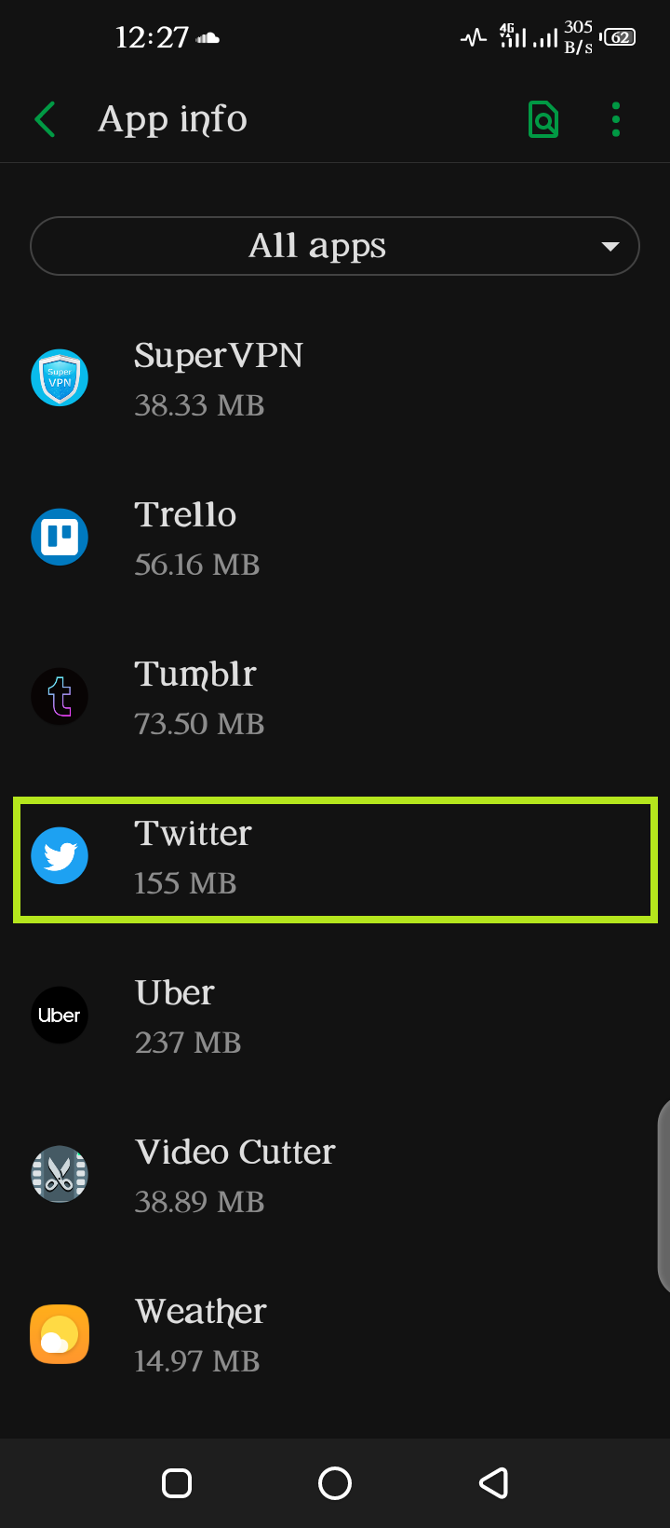Tap the Uber app icon

[x=60, y=1016]
